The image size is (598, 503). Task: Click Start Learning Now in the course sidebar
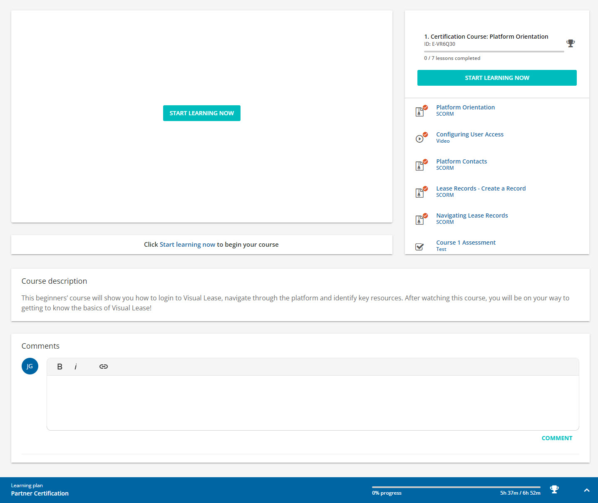(x=497, y=78)
